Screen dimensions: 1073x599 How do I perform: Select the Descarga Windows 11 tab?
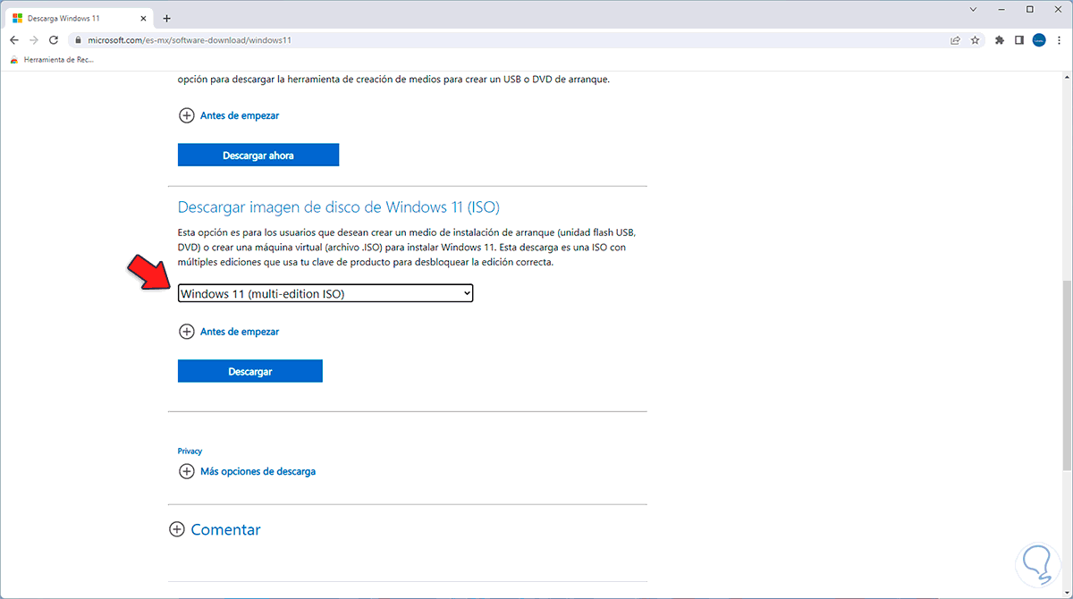[x=80, y=18]
